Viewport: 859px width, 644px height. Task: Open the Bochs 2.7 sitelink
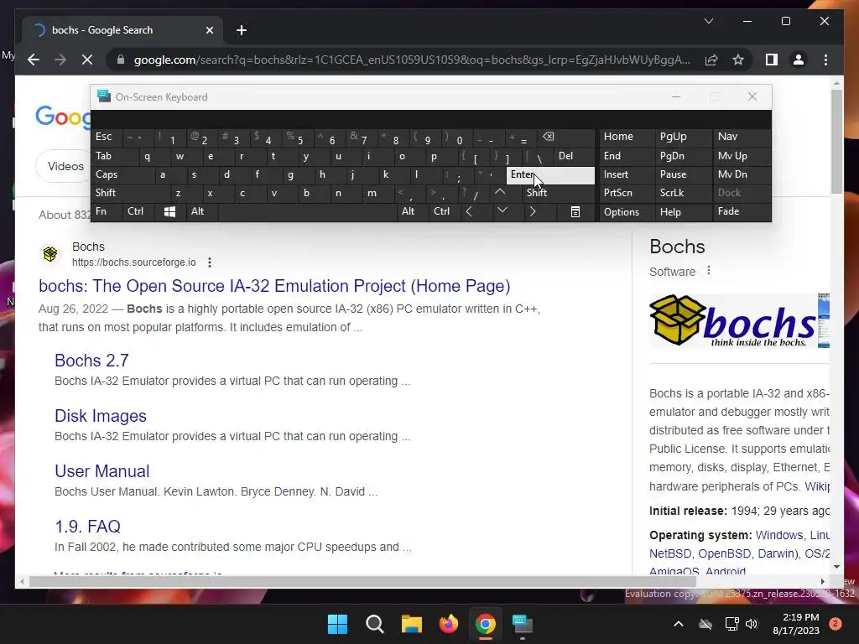(x=91, y=361)
